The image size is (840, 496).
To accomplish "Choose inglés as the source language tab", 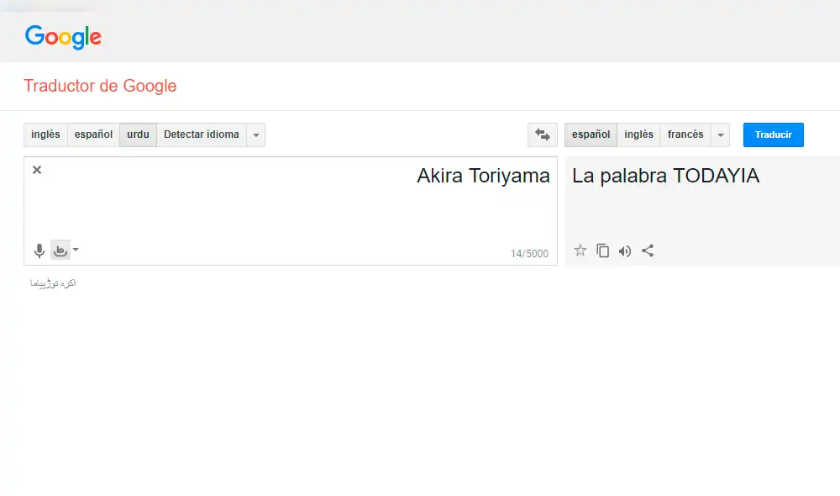I will click(x=45, y=135).
